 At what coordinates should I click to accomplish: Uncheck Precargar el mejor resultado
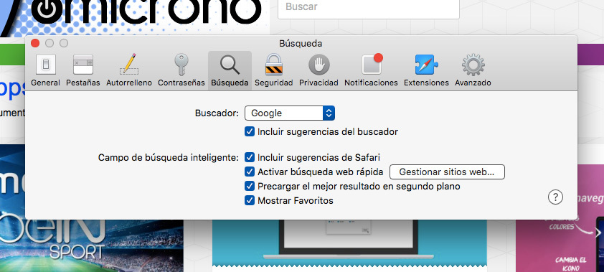pos(250,187)
